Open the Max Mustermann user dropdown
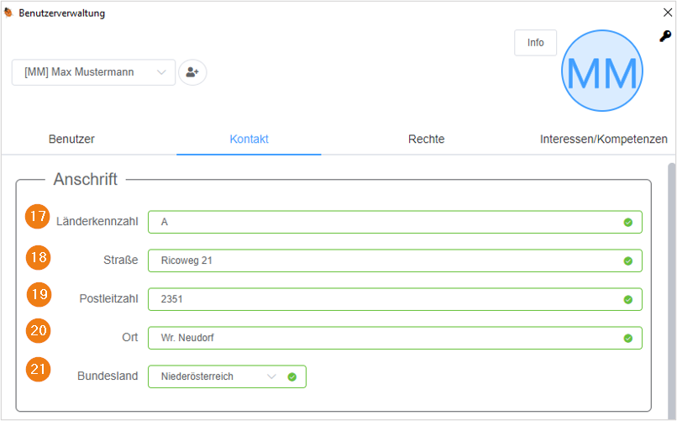Screen dimensions: 677x421 94,72
